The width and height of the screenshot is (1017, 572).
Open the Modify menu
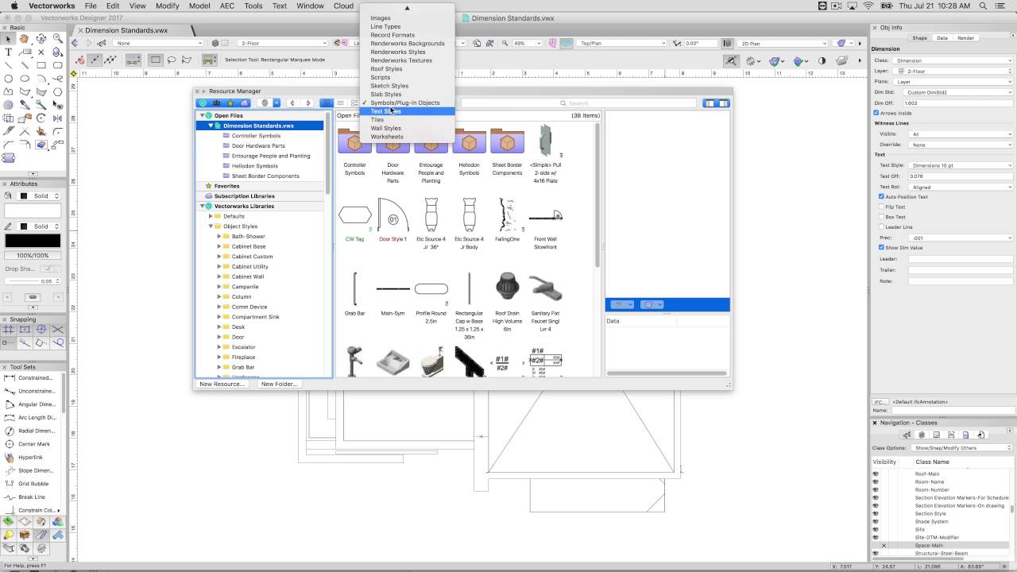167,6
